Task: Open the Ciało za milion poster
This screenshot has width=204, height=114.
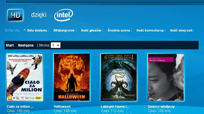Action: click(x=25, y=77)
